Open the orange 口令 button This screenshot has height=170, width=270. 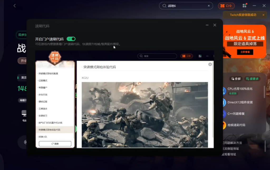tap(226, 6)
